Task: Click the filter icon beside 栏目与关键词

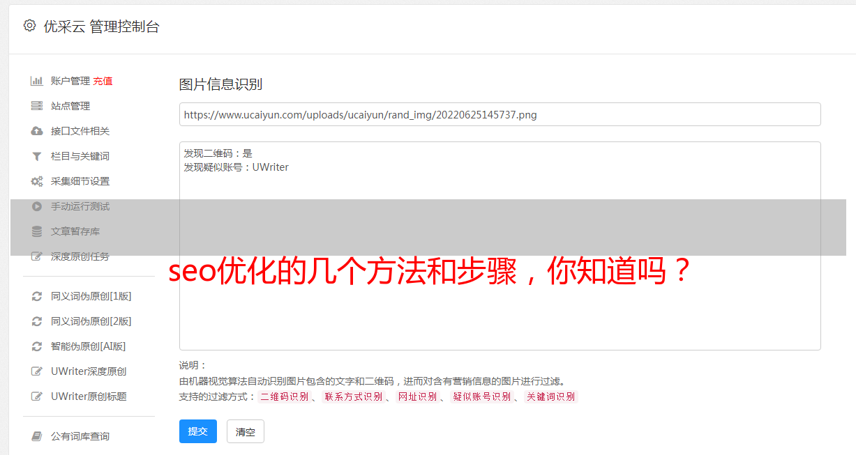Action: click(x=37, y=156)
